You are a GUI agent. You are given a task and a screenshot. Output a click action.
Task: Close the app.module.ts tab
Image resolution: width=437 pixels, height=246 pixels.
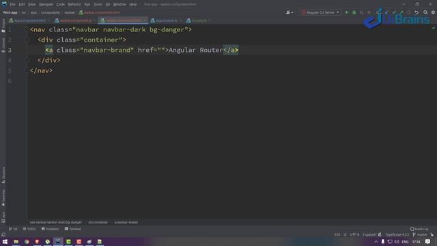tap(180, 20)
